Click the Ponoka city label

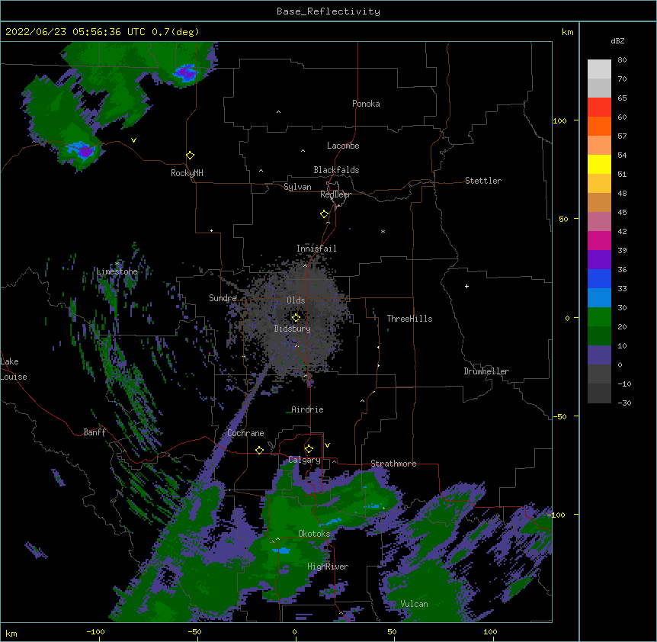tap(366, 104)
